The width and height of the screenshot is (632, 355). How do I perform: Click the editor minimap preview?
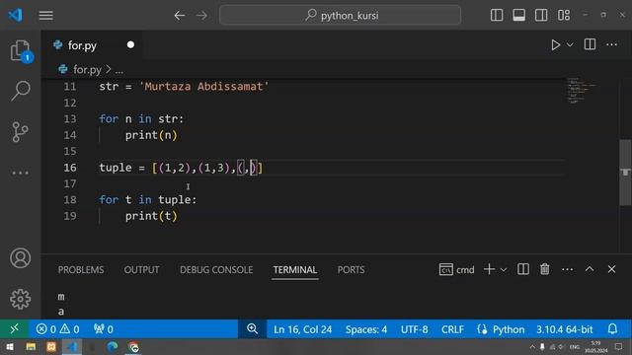581,91
